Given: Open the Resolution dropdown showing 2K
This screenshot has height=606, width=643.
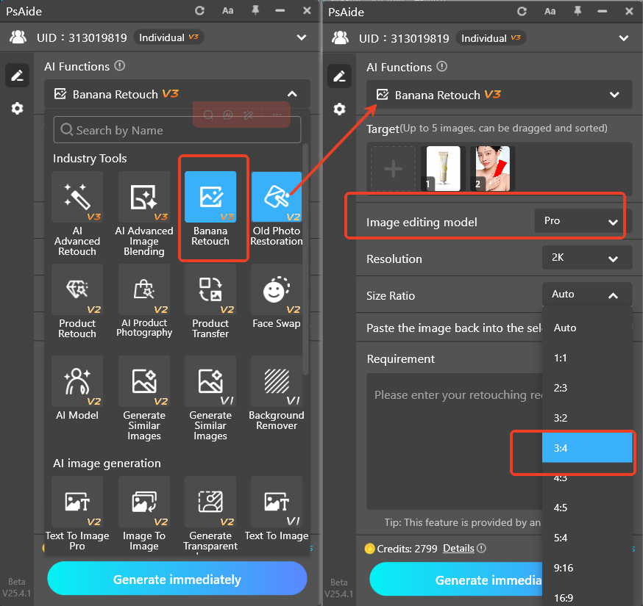Looking at the screenshot, I should pos(586,258).
